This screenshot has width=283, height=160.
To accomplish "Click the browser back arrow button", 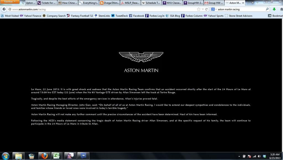I will tap(4, 9).
